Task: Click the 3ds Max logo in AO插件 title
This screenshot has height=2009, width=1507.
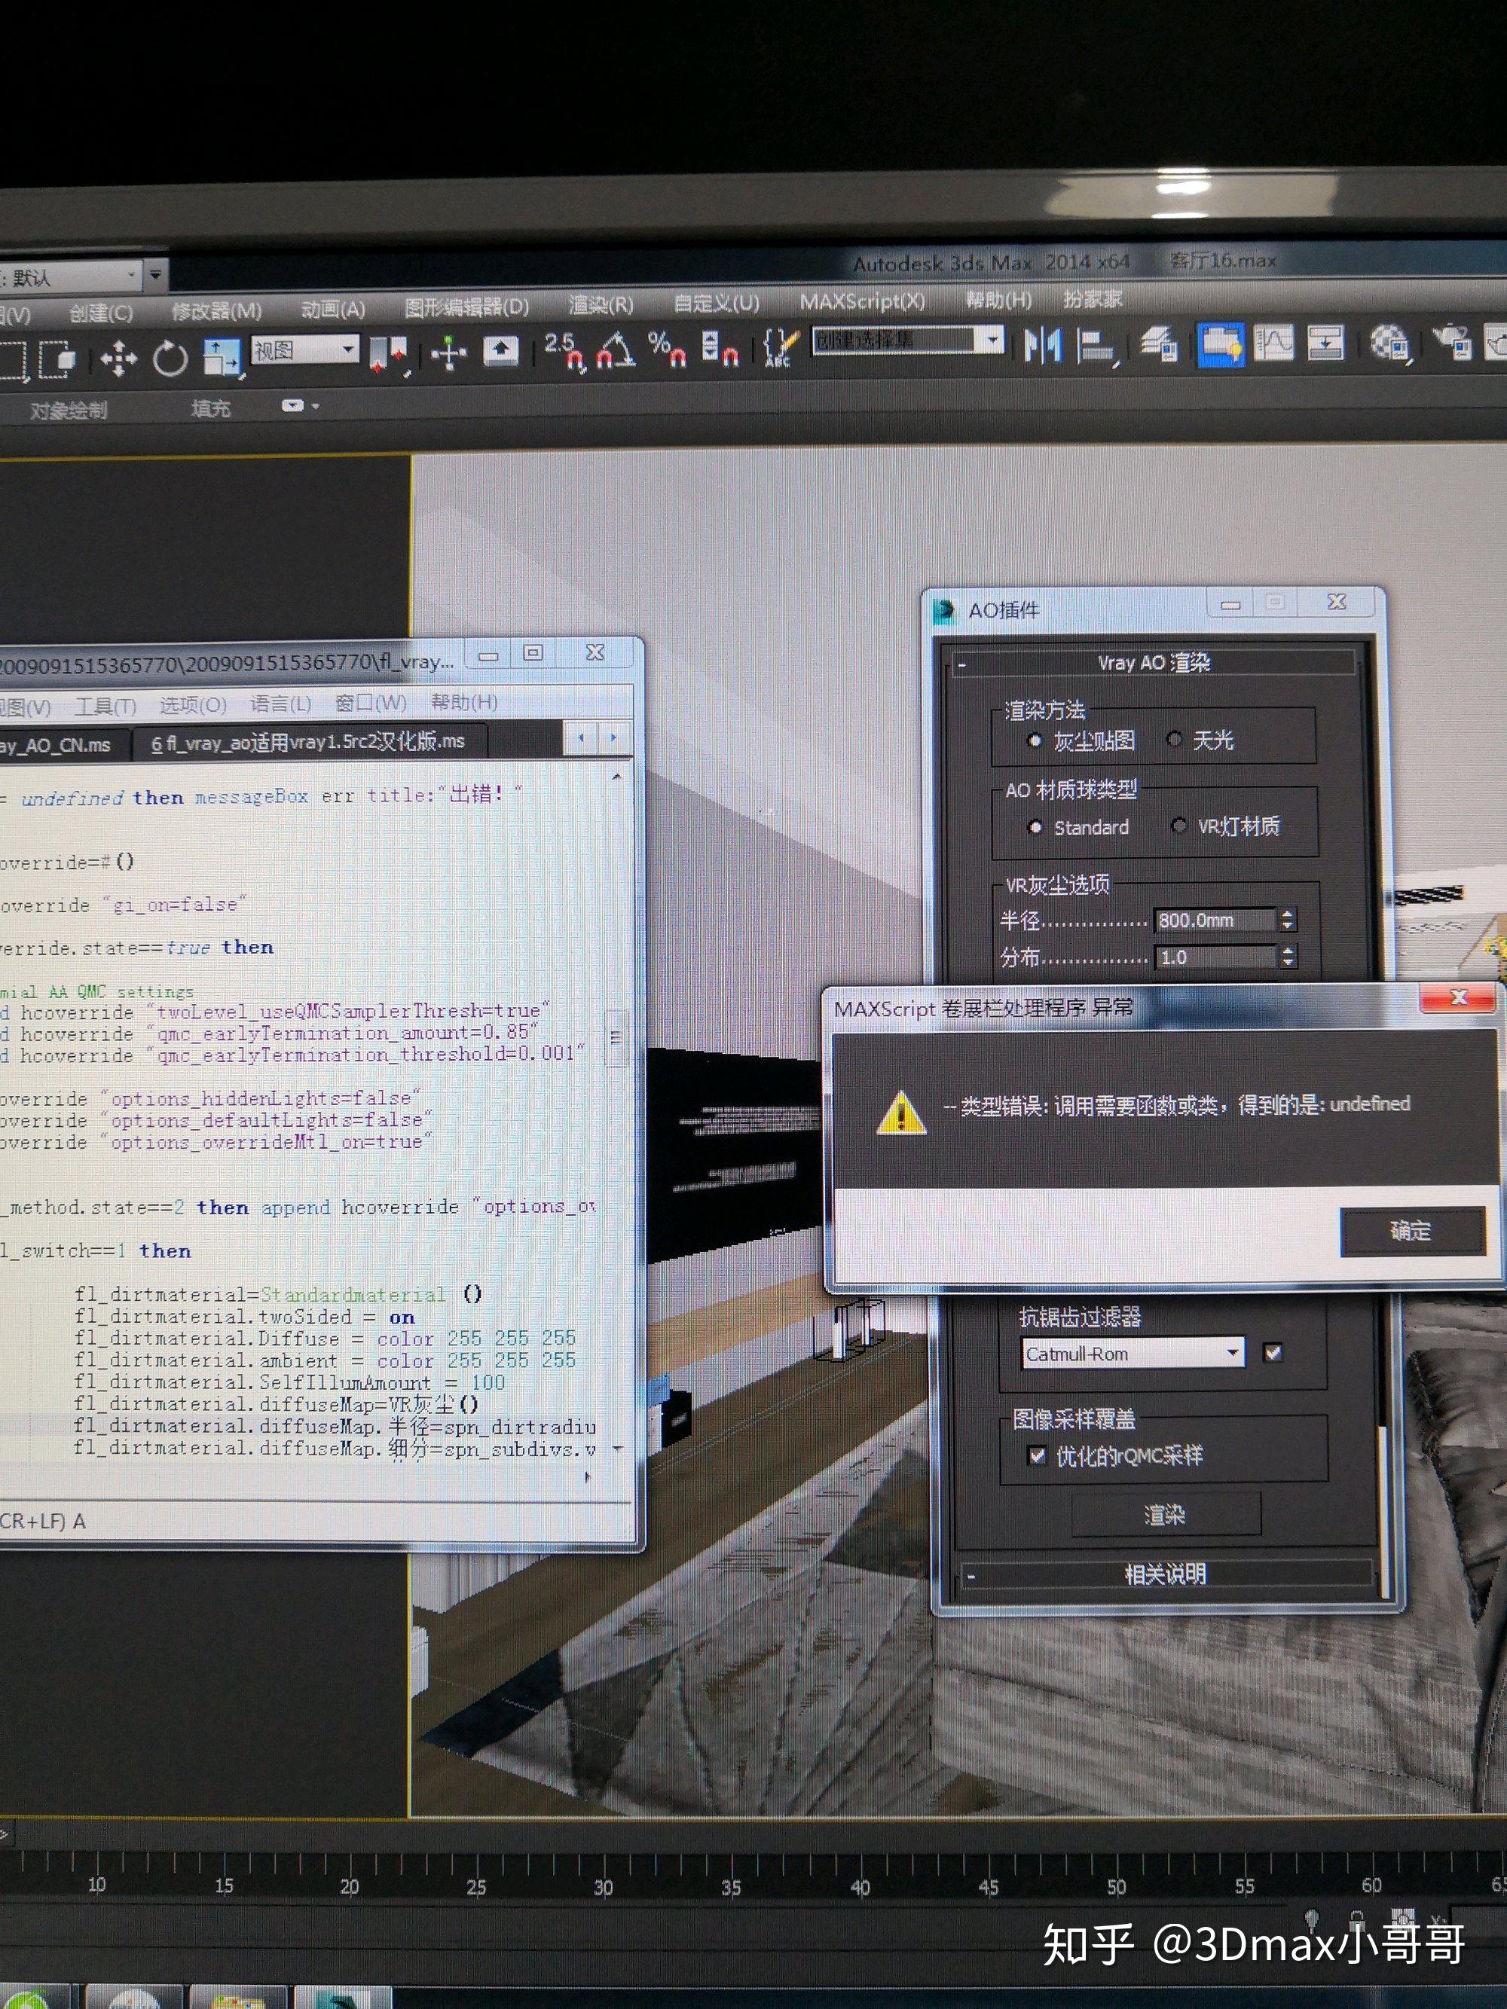Action: click(946, 610)
